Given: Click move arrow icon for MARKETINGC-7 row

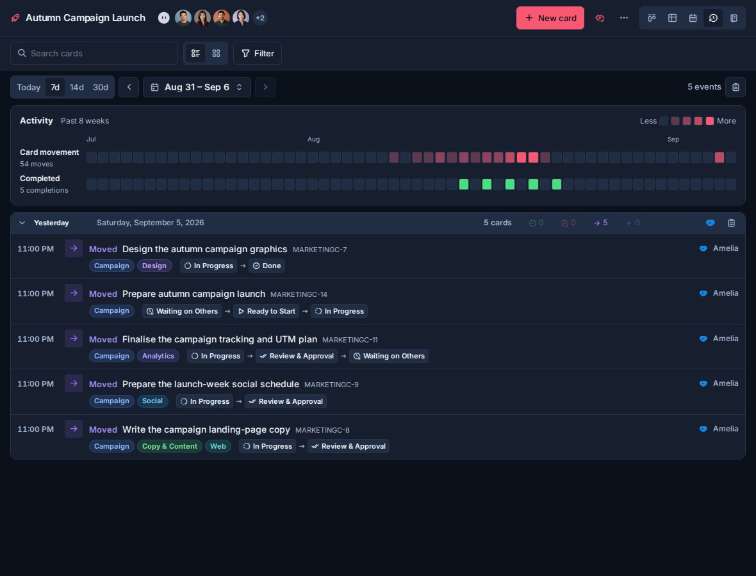Looking at the screenshot, I should click(73, 248).
